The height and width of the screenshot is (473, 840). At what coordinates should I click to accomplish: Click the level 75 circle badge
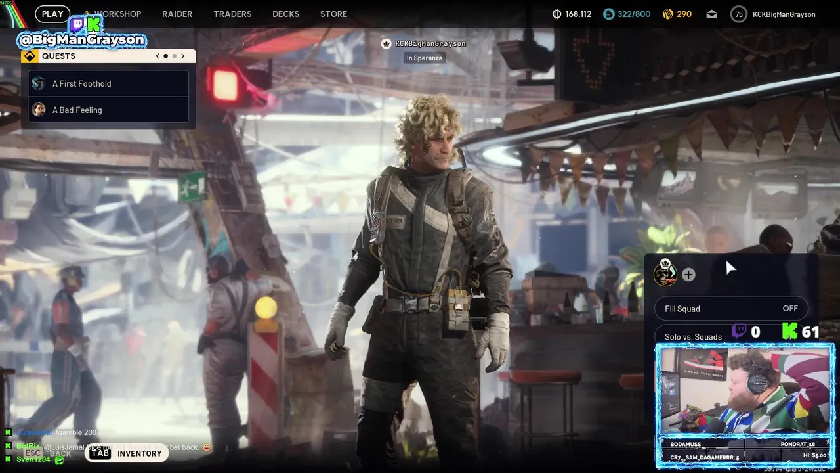click(x=739, y=14)
